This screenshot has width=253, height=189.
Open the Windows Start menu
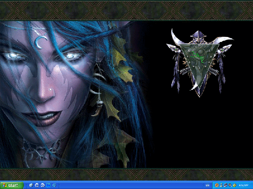click(x=12, y=185)
